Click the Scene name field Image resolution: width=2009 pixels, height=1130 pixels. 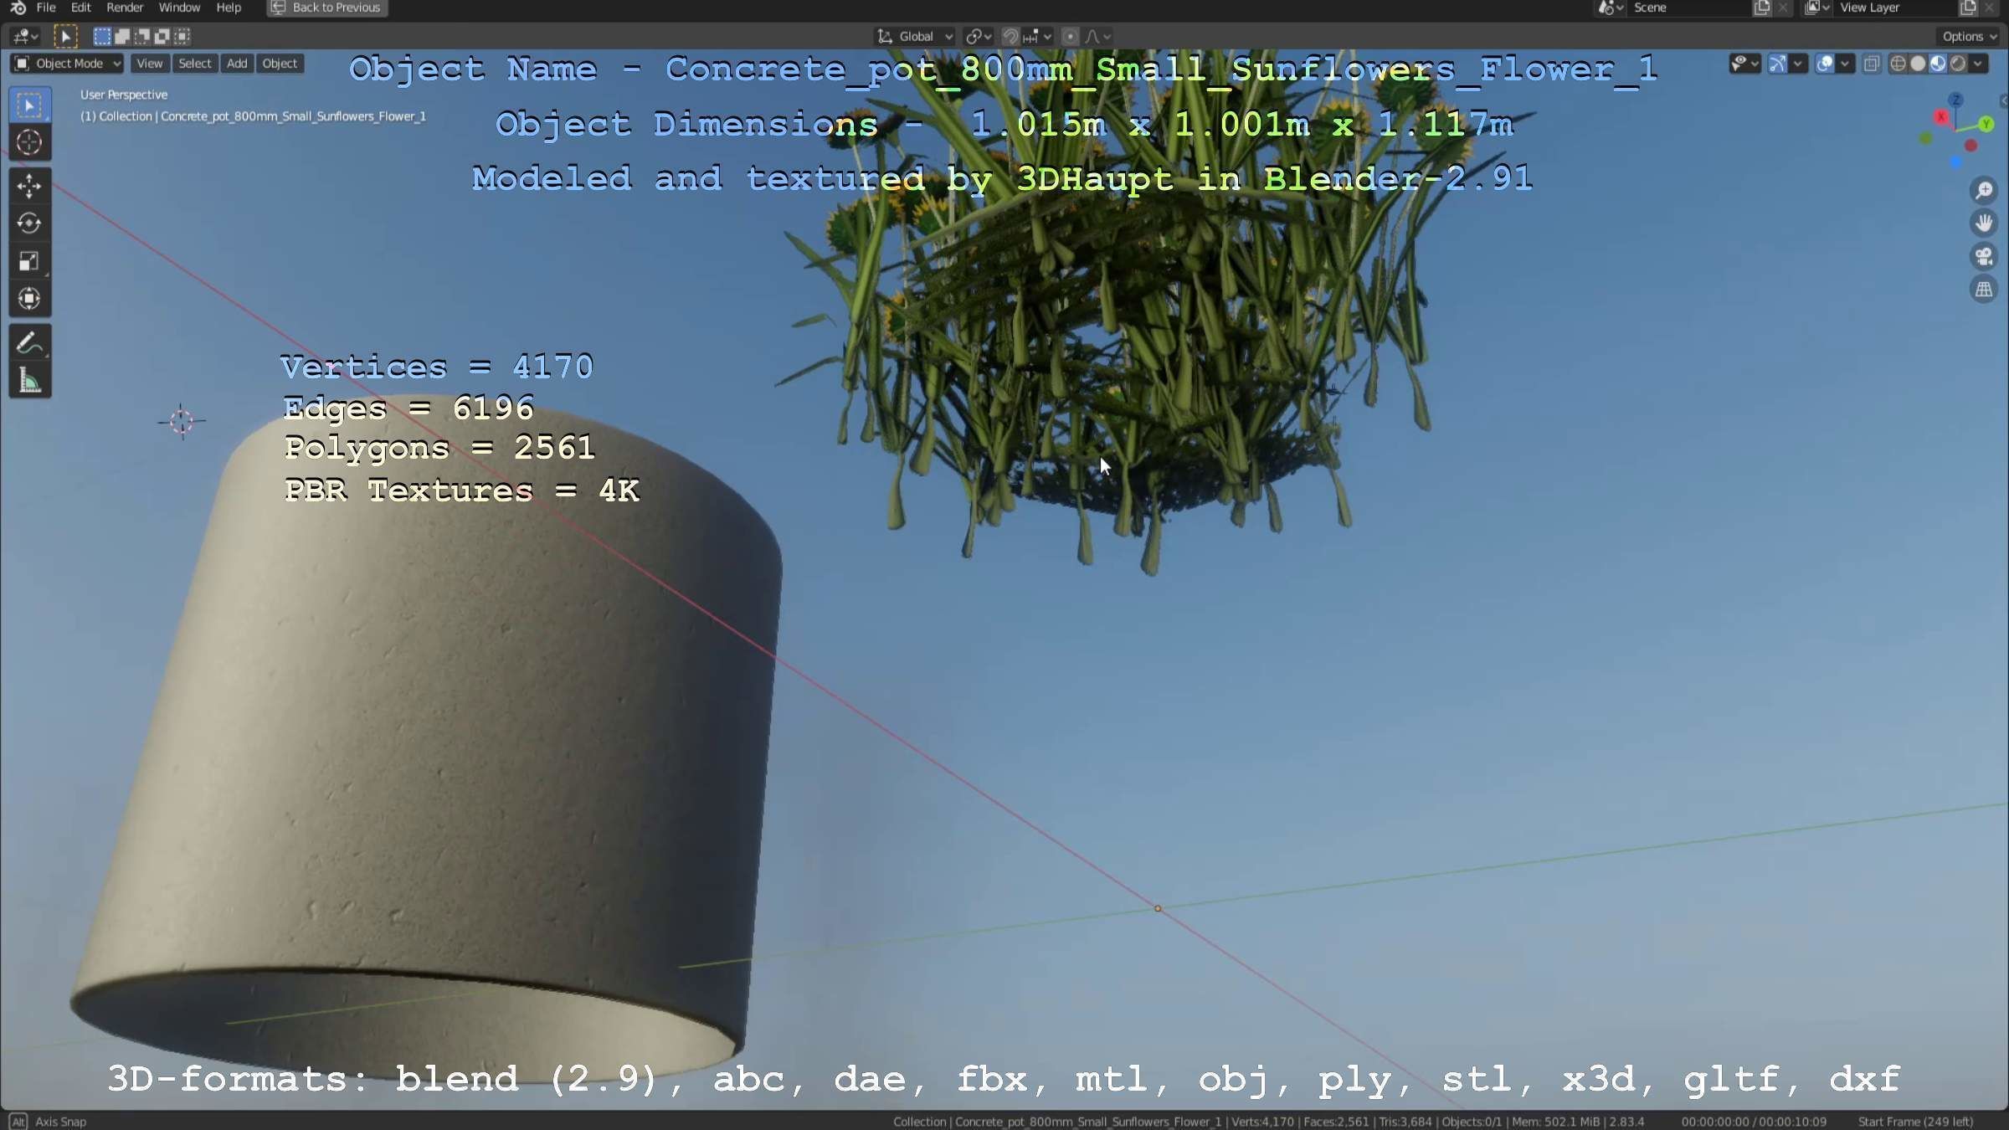tap(1688, 8)
